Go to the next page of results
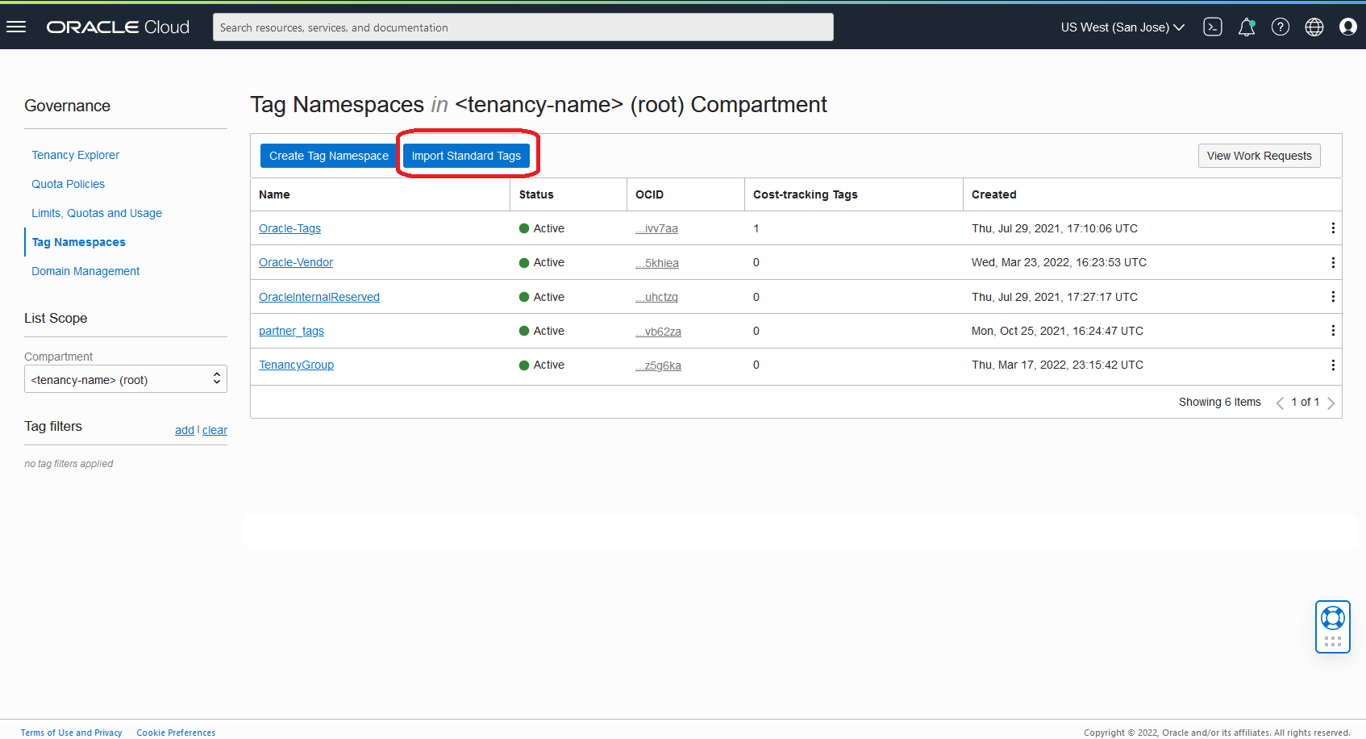1366x739 pixels. tap(1331, 402)
